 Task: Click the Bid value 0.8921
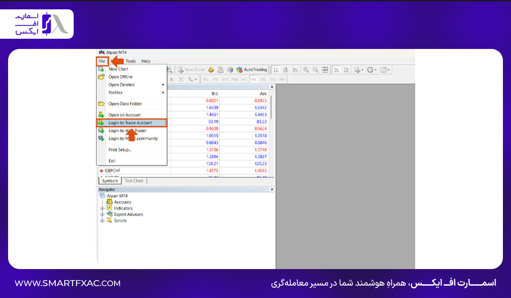click(x=211, y=101)
